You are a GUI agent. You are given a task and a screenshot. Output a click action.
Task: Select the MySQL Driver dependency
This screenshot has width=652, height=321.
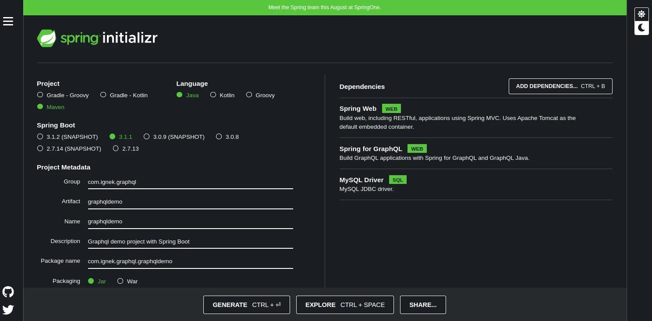click(x=476, y=184)
